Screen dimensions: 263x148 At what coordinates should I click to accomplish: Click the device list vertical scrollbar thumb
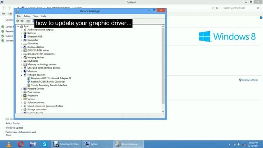pos(163,66)
